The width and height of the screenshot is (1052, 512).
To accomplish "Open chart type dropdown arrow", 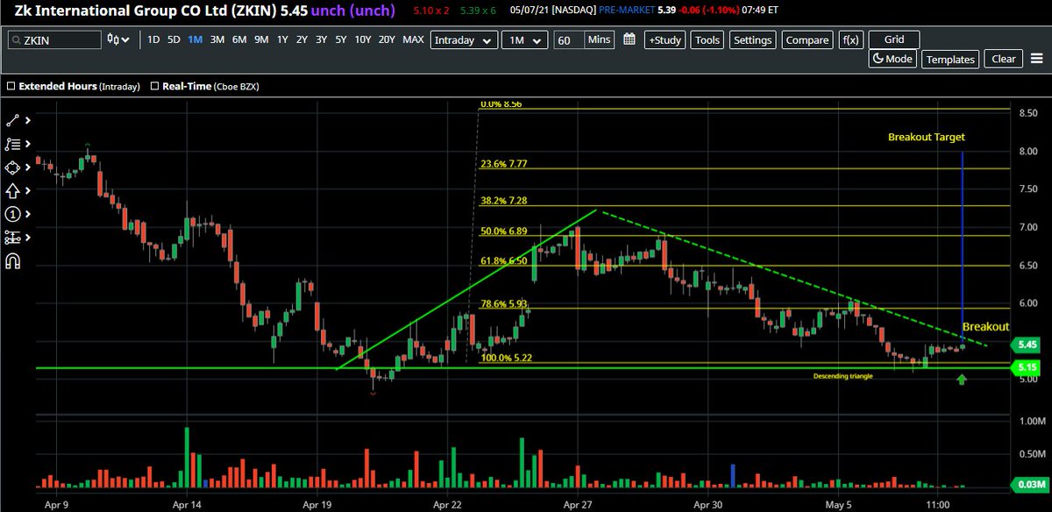I will pyautogui.click(x=127, y=40).
